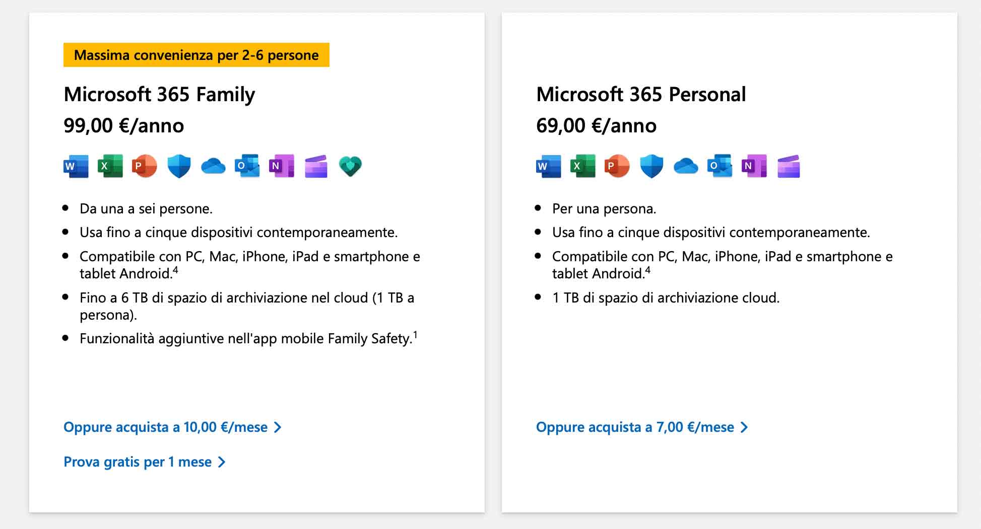Click the Word icon in Personal plan

(x=549, y=166)
